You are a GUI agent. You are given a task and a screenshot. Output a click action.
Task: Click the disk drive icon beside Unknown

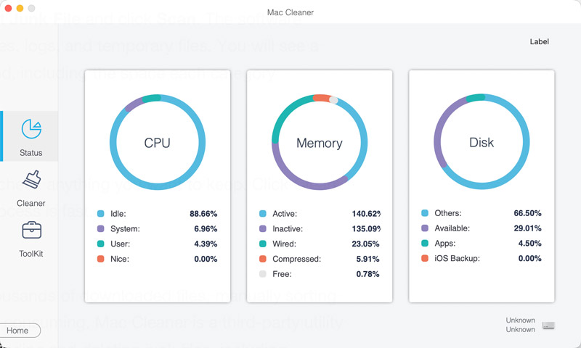pos(548,325)
